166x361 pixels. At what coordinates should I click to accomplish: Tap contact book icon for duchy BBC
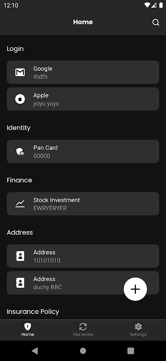click(x=20, y=283)
